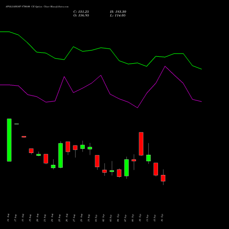Click the high value H: 183.30
Image resolution: width=229 pixels, height=229 pixels.
pyautogui.click(x=118, y=12)
